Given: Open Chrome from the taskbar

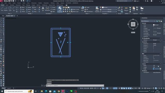Looking at the screenshot, I should [59, 91].
